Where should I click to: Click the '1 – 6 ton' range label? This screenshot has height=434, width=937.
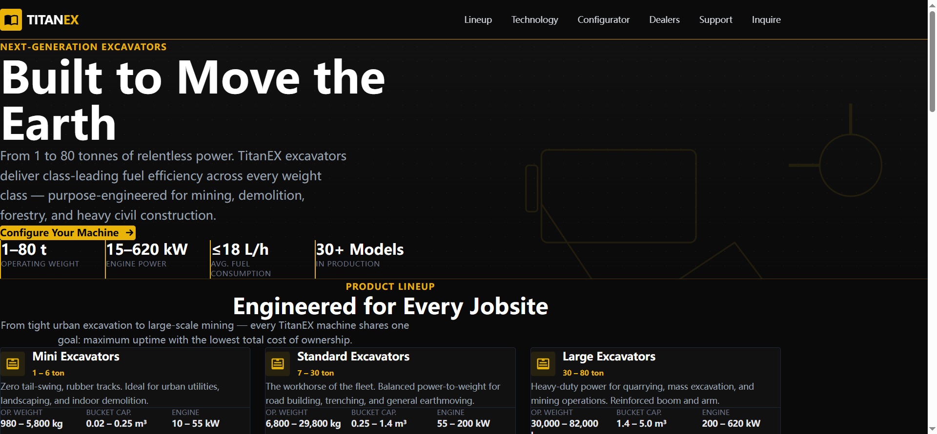pyautogui.click(x=48, y=373)
